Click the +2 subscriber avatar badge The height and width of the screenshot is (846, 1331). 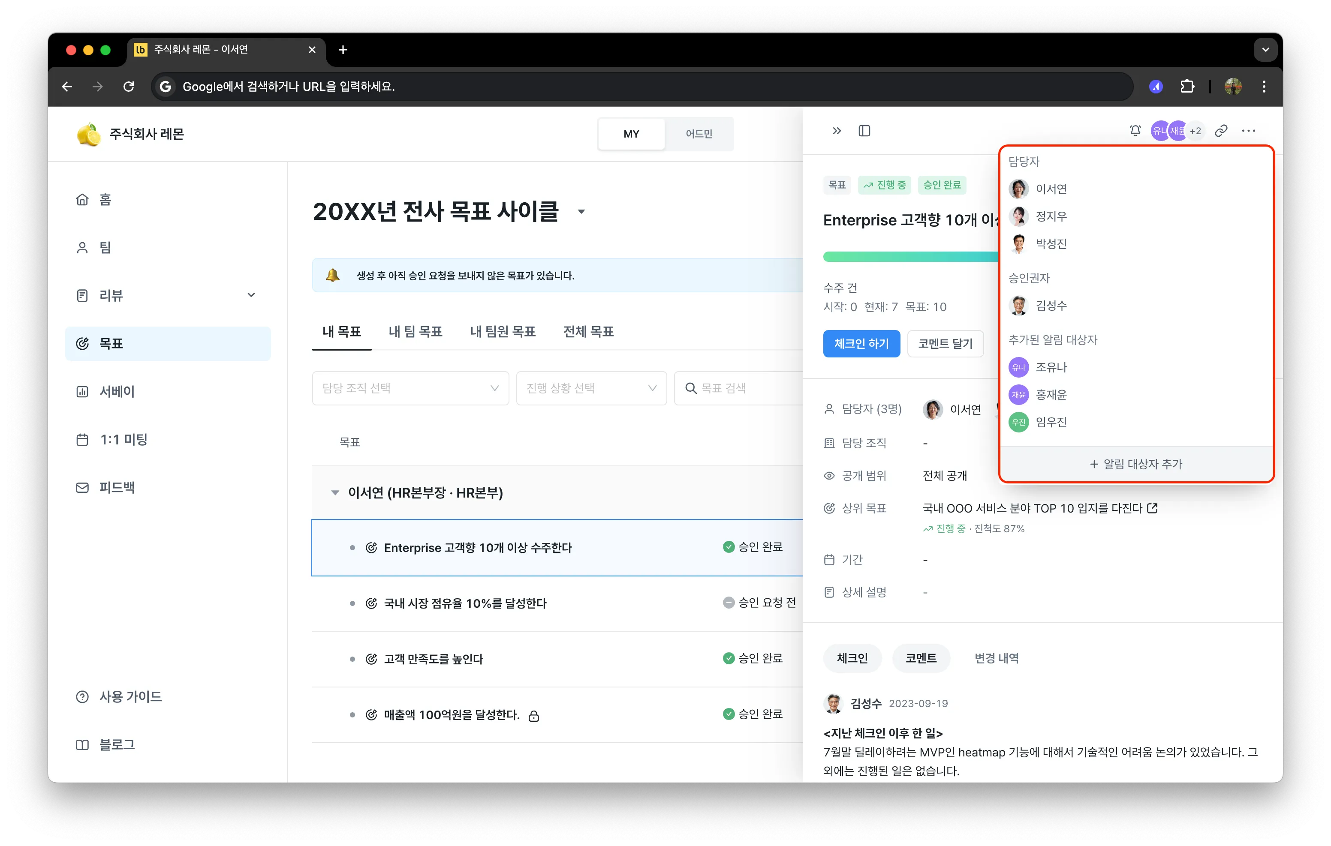(1195, 131)
